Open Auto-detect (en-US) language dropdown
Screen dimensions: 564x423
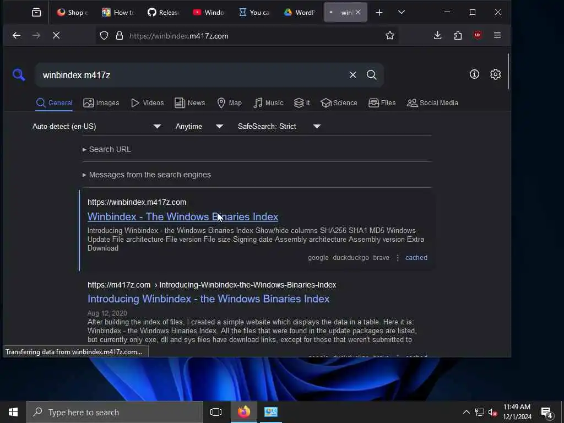(96, 126)
